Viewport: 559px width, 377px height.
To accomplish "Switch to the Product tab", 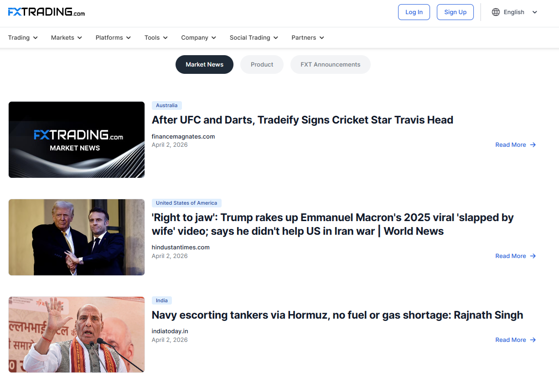I will point(262,65).
